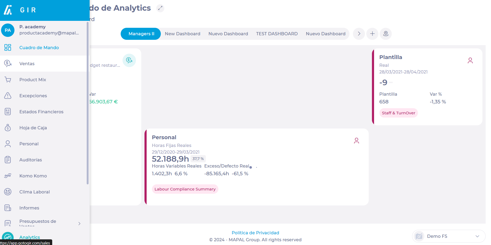This screenshot has width=491, height=245.
Task: Click the location pin icon button
Action: [x=386, y=34]
